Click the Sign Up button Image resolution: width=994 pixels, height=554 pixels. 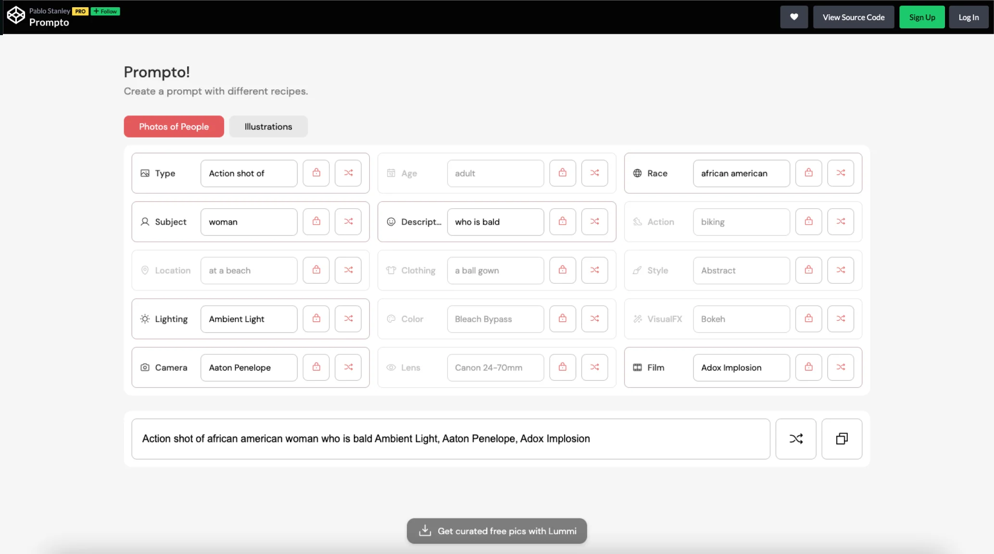click(x=922, y=17)
